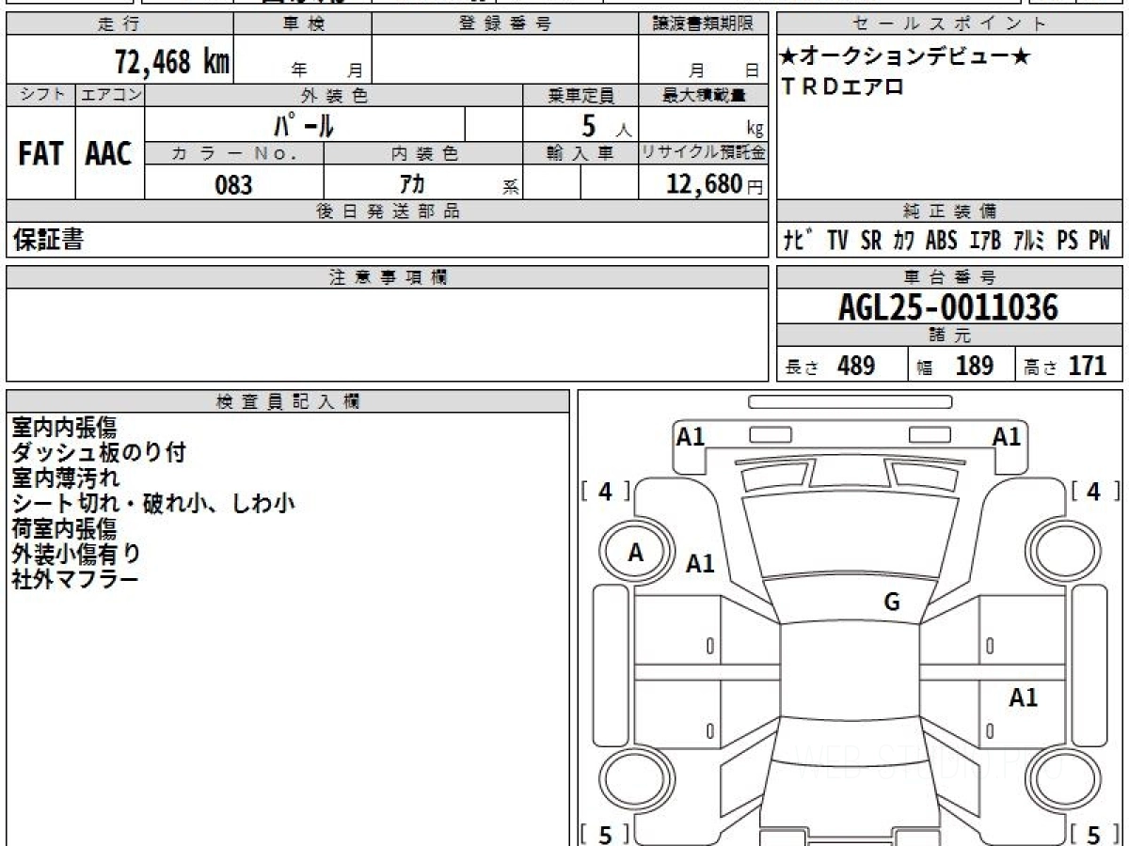Click the 内装色 header

(424, 153)
